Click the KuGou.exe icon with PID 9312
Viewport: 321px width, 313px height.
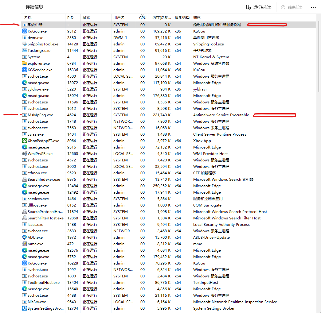(x=24, y=31)
